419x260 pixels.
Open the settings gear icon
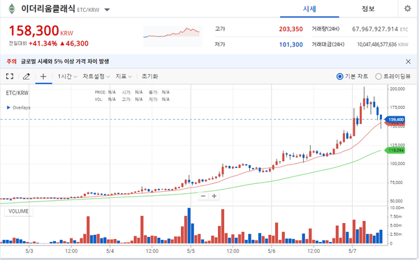pyautogui.click(x=407, y=8)
